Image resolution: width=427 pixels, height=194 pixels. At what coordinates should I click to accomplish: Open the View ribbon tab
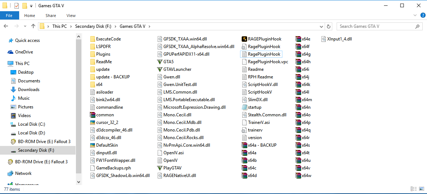[x=71, y=16]
